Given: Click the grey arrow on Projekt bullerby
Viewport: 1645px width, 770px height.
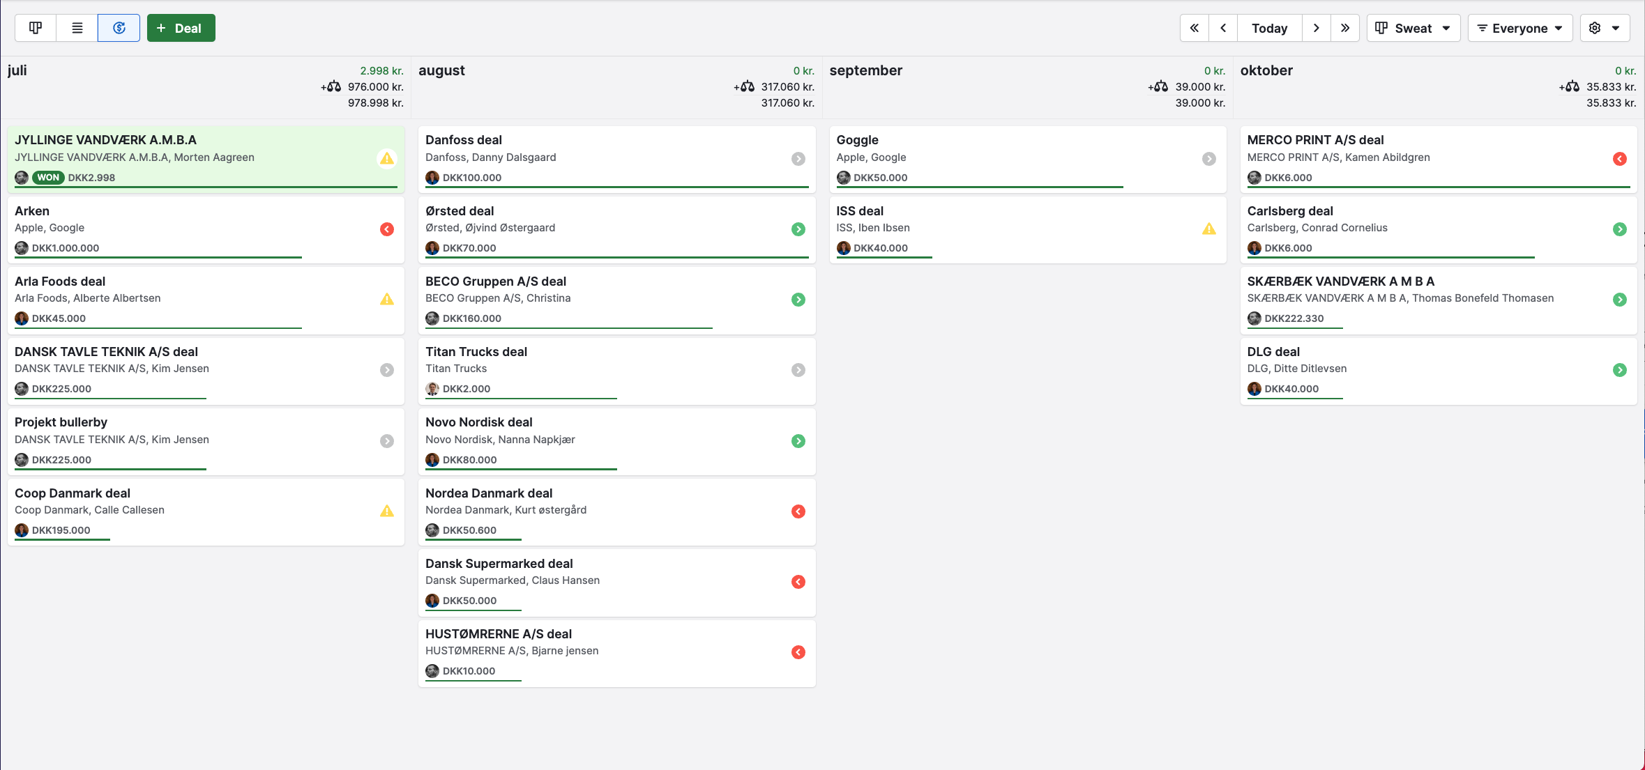Looking at the screenshot, I should tap(387, 441).
